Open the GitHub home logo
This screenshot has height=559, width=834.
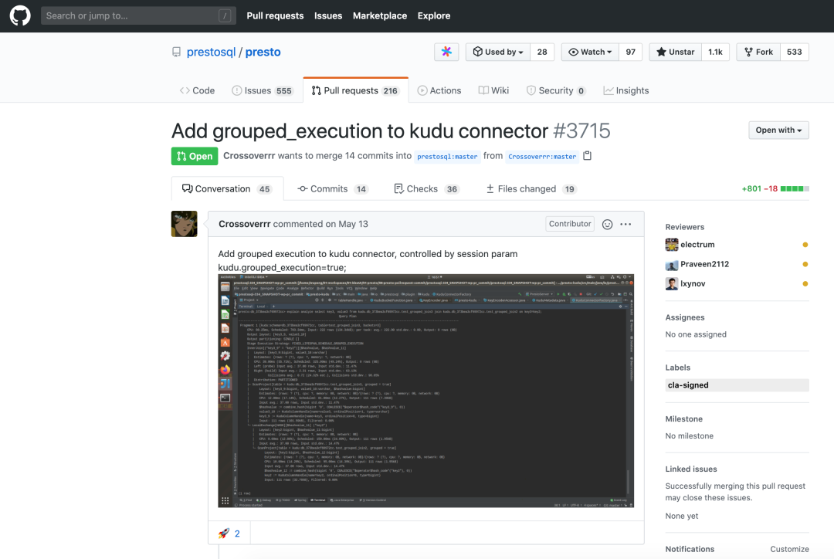pos(20,16)
